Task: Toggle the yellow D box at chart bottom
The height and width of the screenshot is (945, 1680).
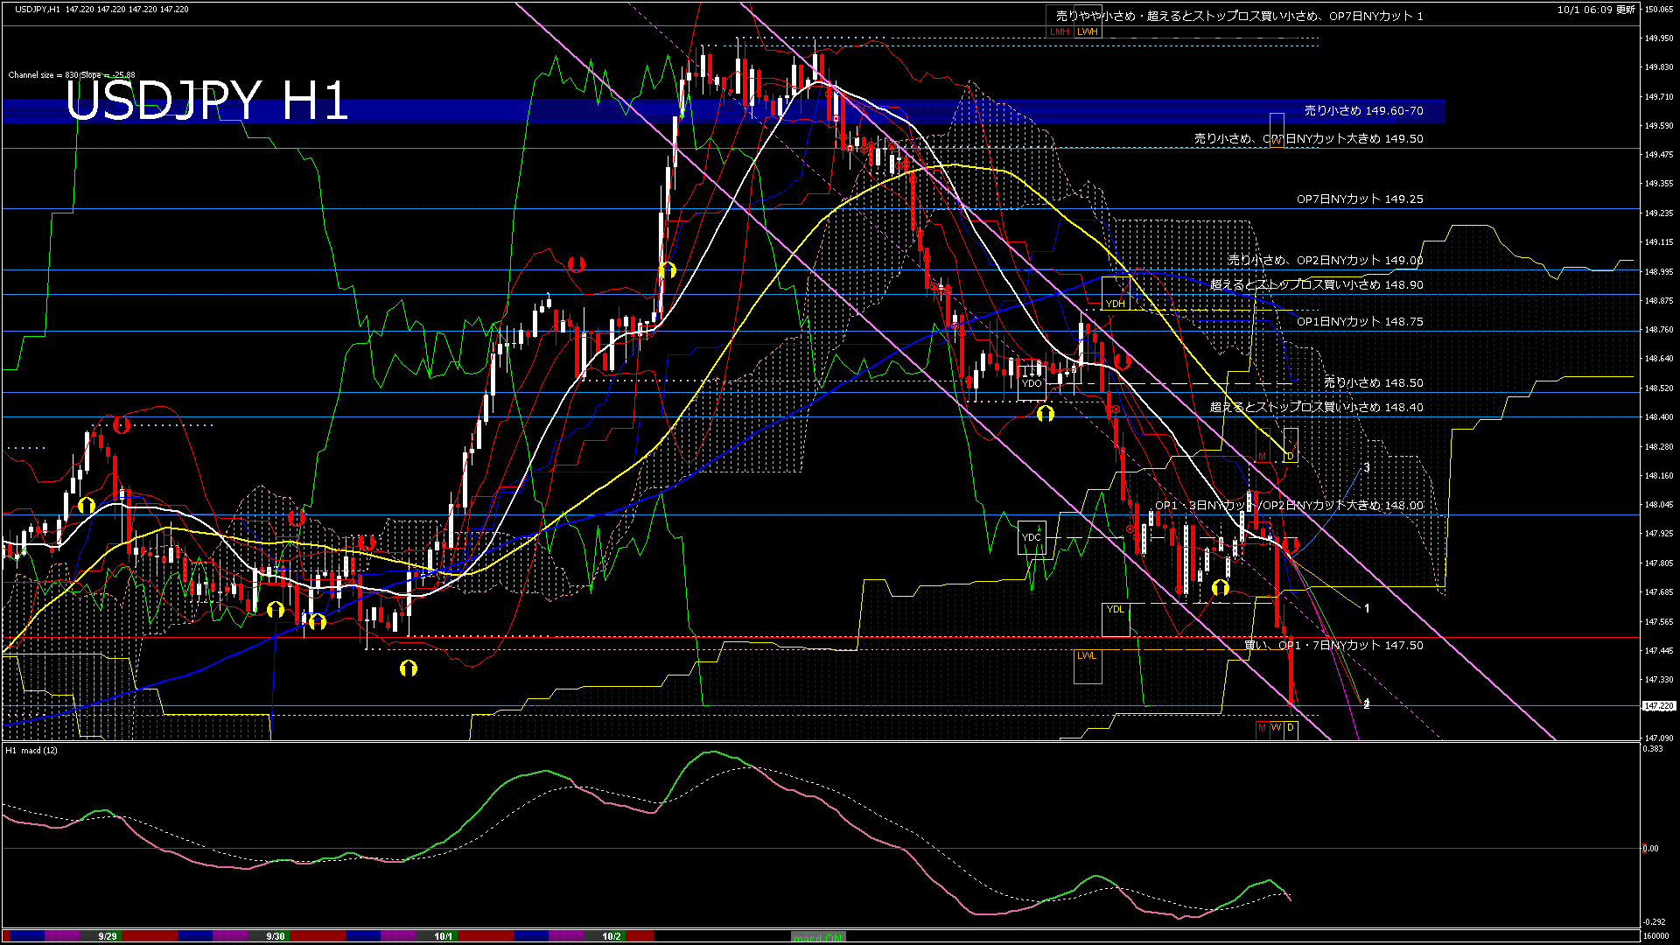Action: pyautogui.click(x=1291, y=728)
